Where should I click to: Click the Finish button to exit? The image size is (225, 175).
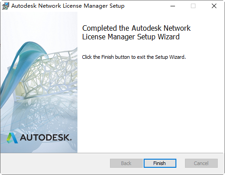pyautogui.click(x=160, y=163)
